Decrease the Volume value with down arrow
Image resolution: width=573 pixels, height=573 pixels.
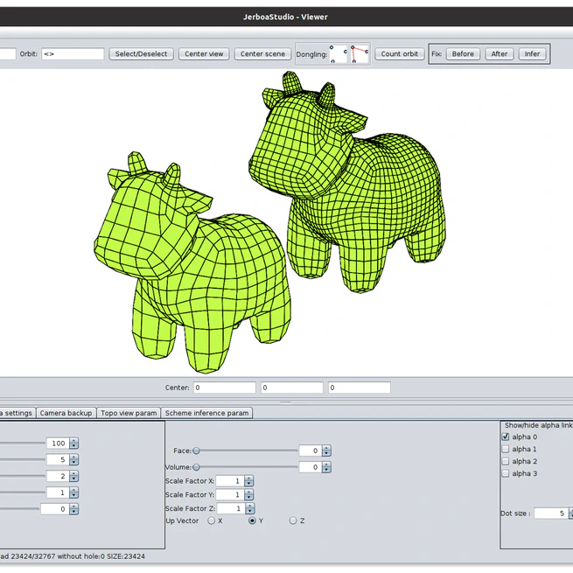point(326,470)
